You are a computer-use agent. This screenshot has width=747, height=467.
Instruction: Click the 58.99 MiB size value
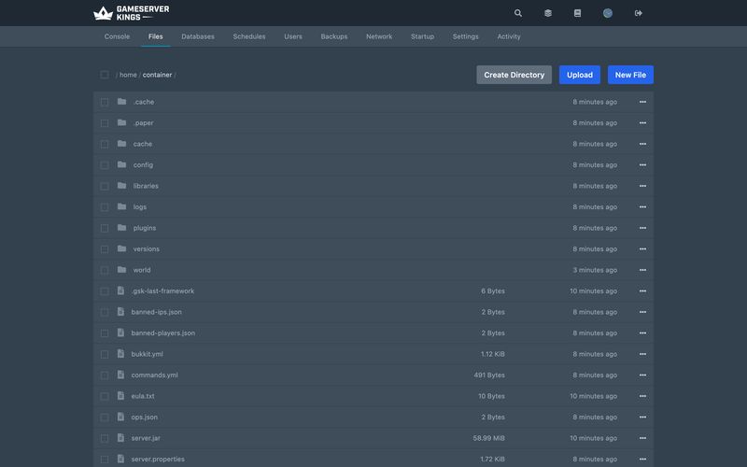[x=488, y=438]
